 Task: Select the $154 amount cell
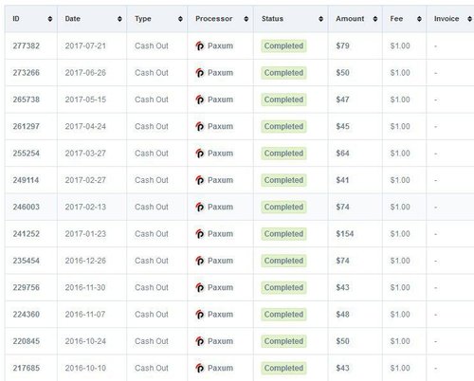pos(345,234)
